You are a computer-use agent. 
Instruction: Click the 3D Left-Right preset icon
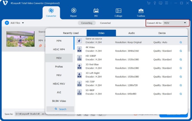coord(79,75)
